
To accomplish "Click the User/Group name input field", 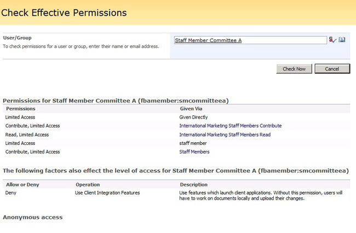I will pos(250,40).
